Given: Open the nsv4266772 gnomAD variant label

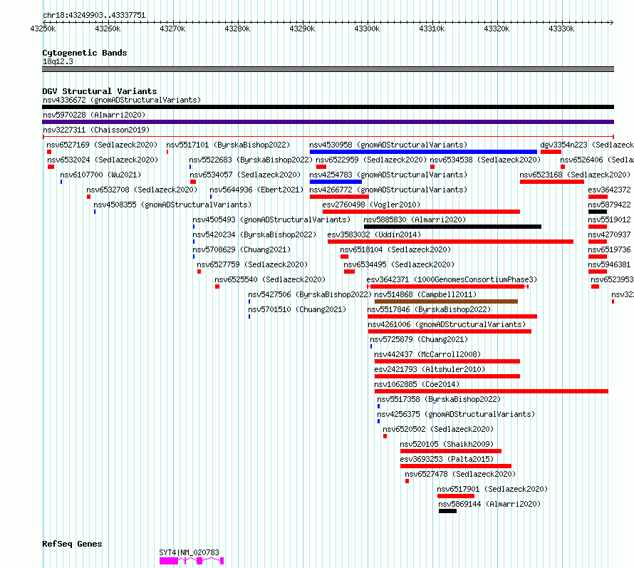Looking at the screenshot, I should click(388, 190).
